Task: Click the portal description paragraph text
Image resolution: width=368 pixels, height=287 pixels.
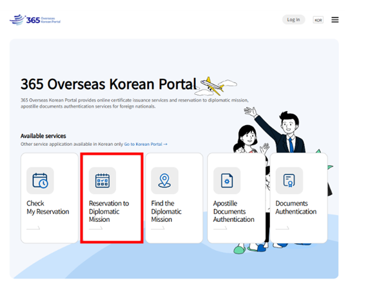Action: point(135,103)
